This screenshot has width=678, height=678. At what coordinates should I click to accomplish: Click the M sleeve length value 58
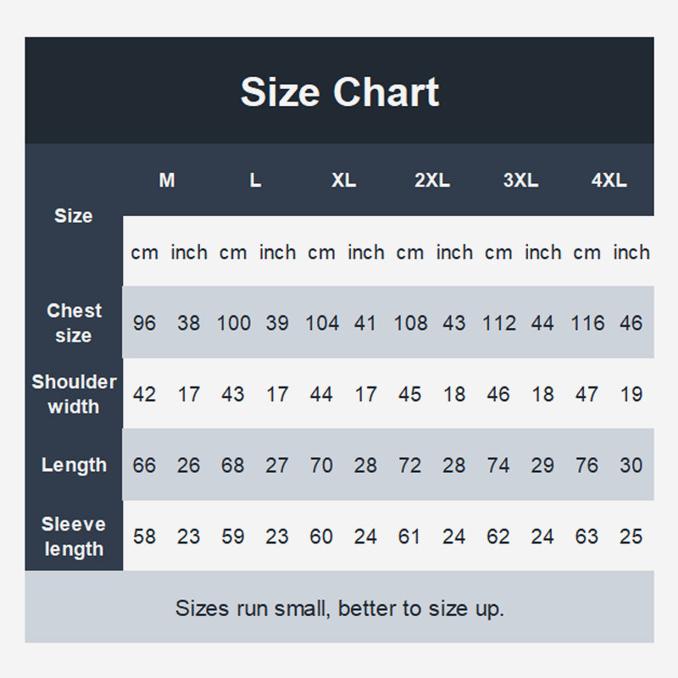tap(145, 536)
